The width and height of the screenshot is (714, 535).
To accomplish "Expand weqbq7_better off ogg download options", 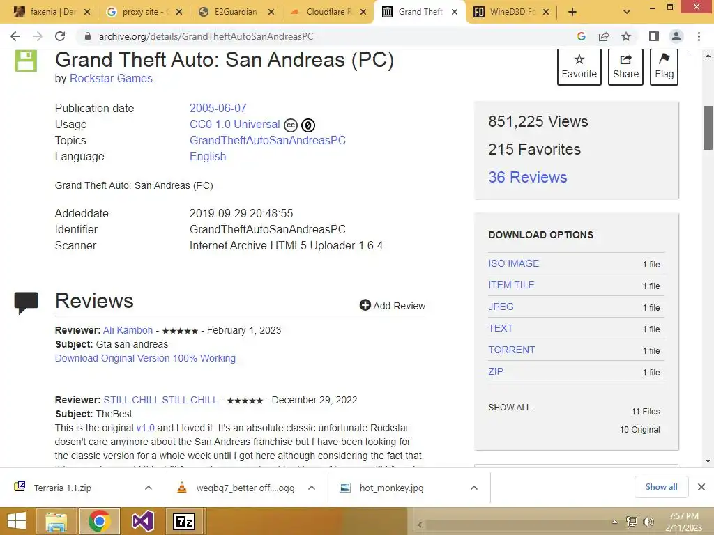I will (312, 488).
